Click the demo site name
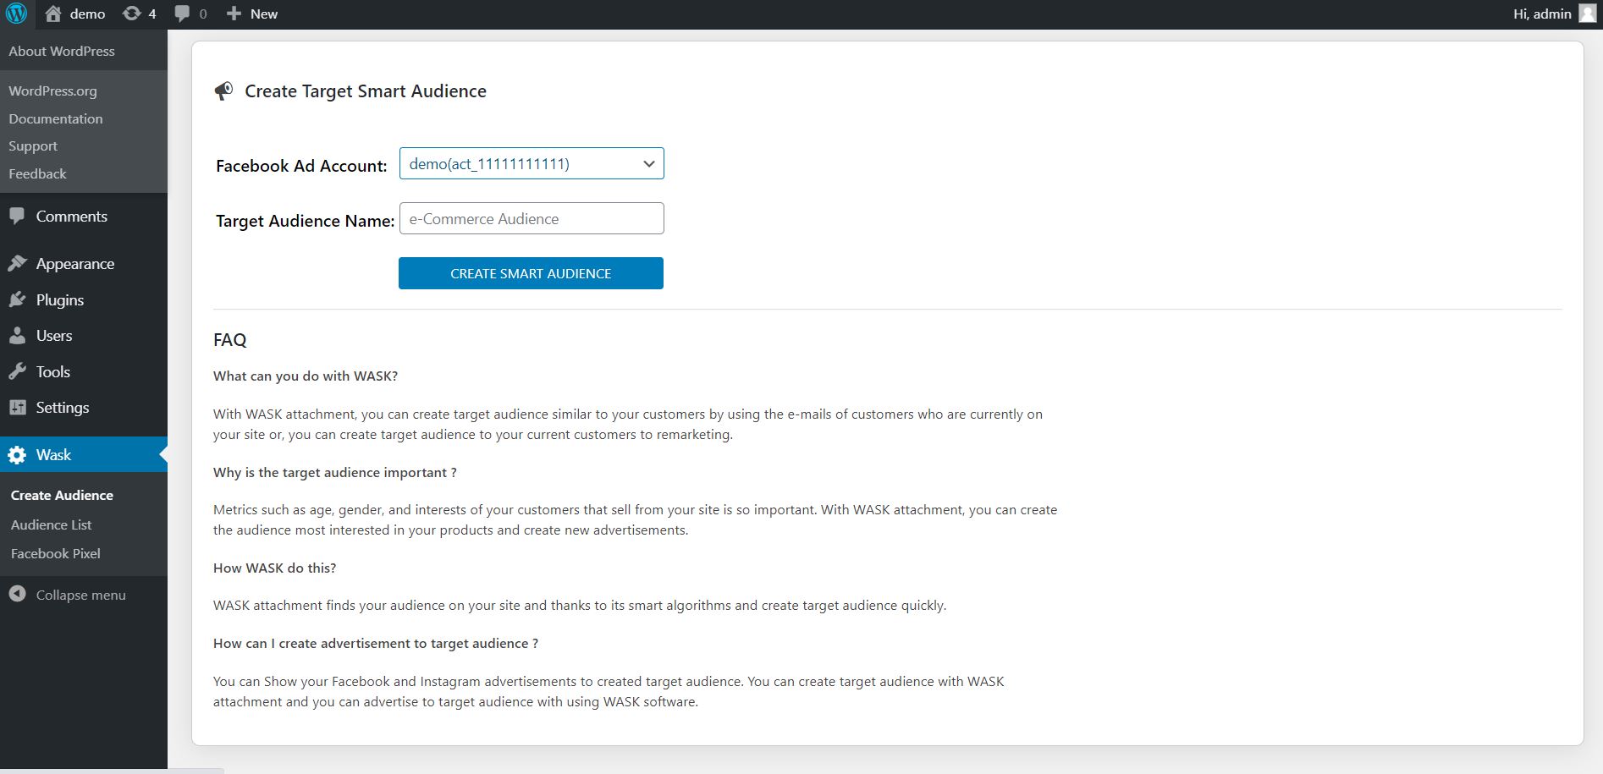This screenshot has width=1603, height=774. (x=88, y=14)
